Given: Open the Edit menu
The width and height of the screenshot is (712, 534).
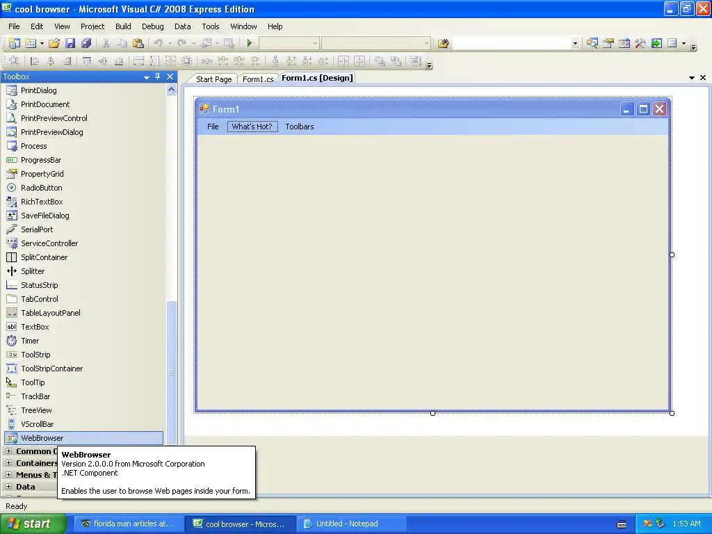Looking at the screenshot, I should [x=37, y=26].
